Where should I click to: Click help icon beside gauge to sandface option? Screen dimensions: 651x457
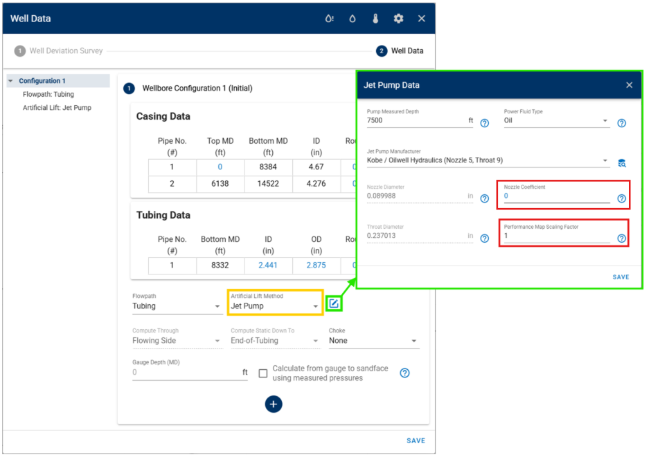click(405, 373)
